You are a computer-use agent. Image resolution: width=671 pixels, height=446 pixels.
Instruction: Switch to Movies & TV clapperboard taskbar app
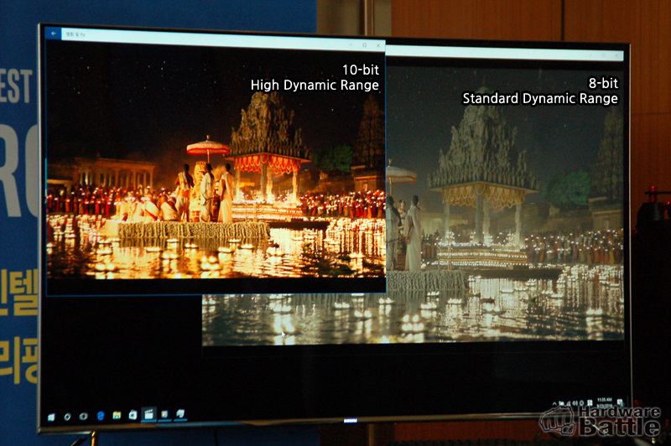[x=149, y=414]
